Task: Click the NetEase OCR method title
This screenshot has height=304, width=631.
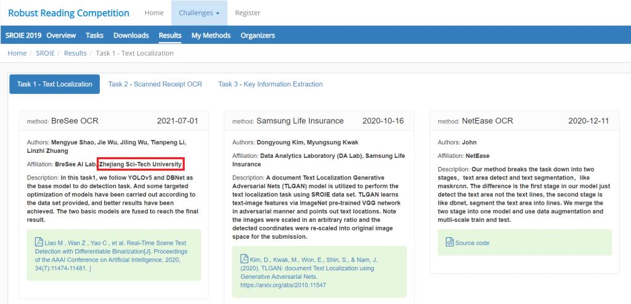Action: (x=487, y=121)
